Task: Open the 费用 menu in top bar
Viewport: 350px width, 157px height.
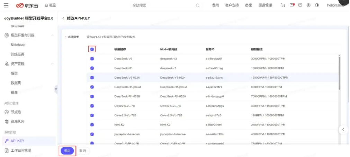Action: click(215, 5)
